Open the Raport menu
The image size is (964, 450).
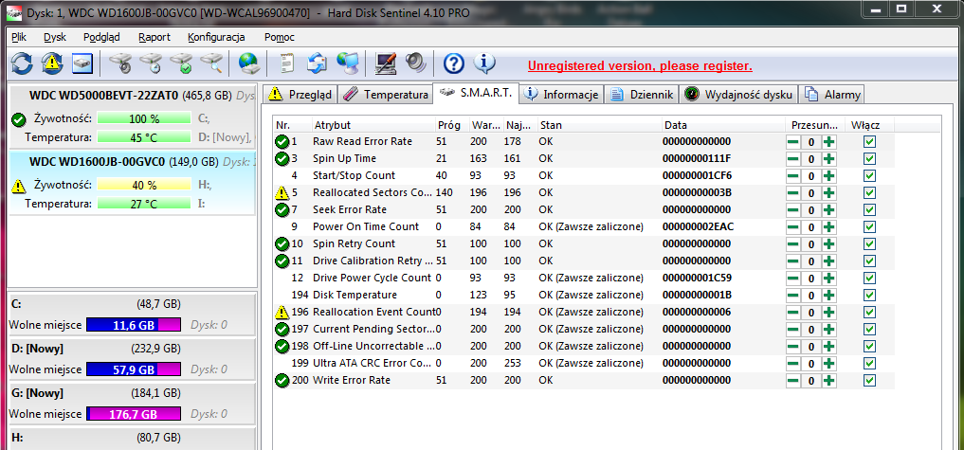coord(155,37)
